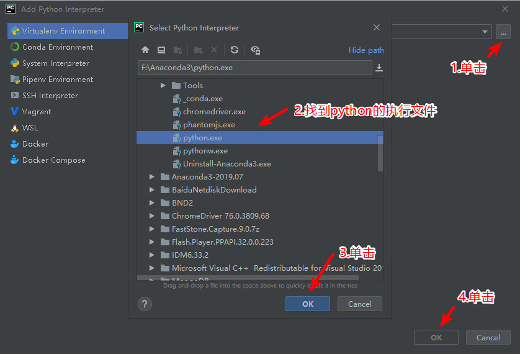
Task: Open the interpreter path dropdown arrow
Action: pos(485,32)
